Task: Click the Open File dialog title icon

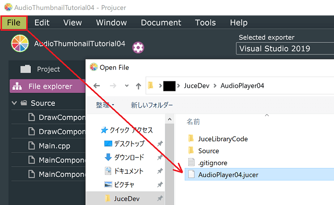Action: click(x=93, y=67)
